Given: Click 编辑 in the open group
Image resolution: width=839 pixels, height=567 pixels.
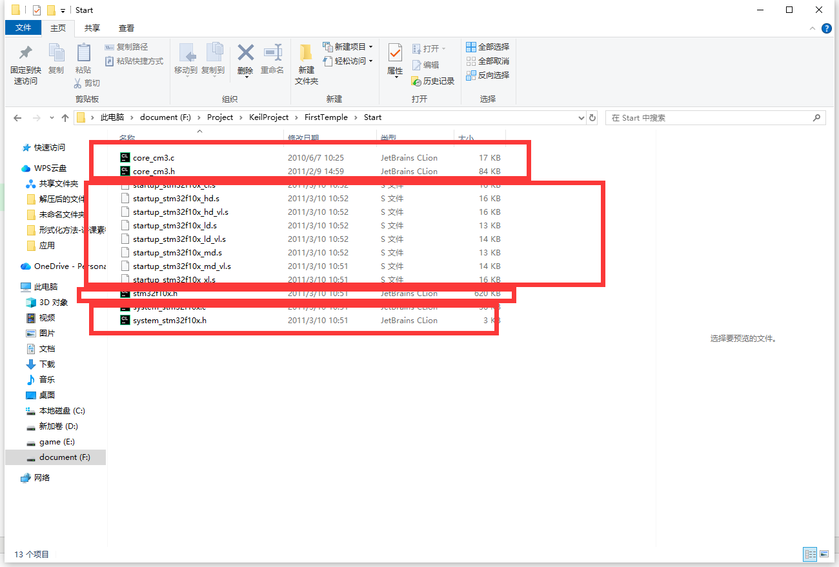Looking at the screenshot, I should point(425,65).
